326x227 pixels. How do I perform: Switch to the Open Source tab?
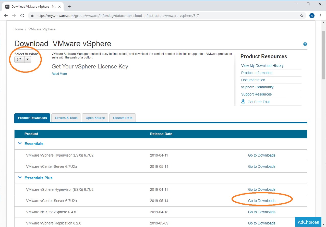[95, 118]
